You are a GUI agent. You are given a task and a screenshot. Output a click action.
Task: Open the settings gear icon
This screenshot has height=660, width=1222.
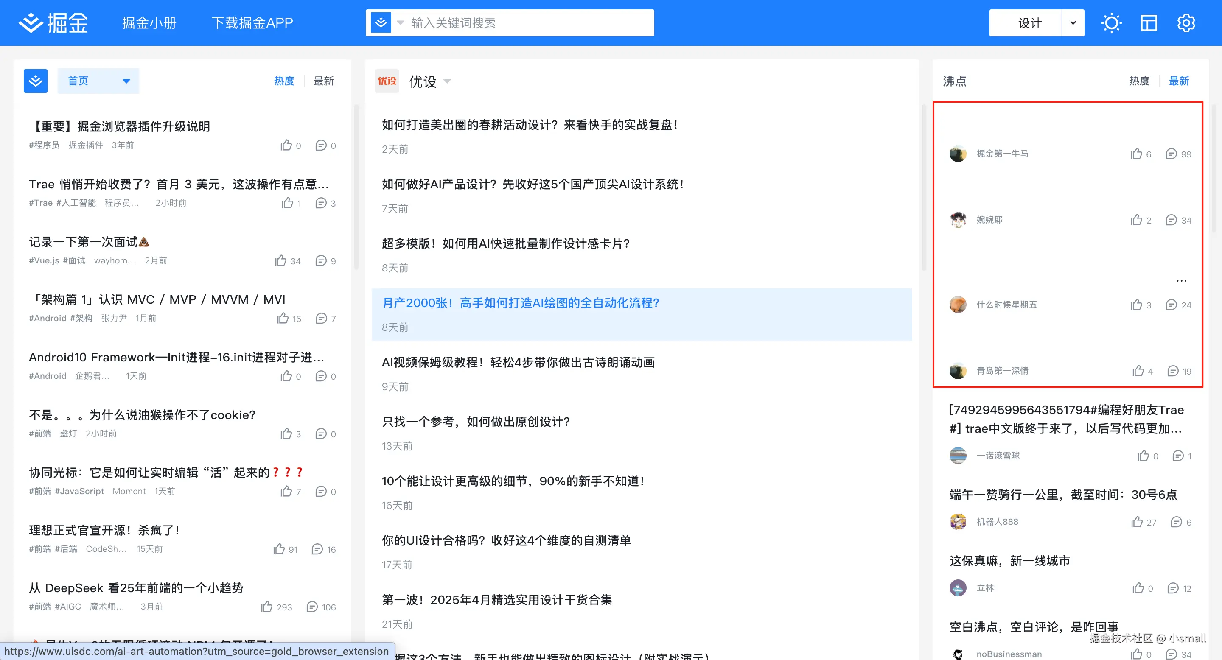(1186, 22)
